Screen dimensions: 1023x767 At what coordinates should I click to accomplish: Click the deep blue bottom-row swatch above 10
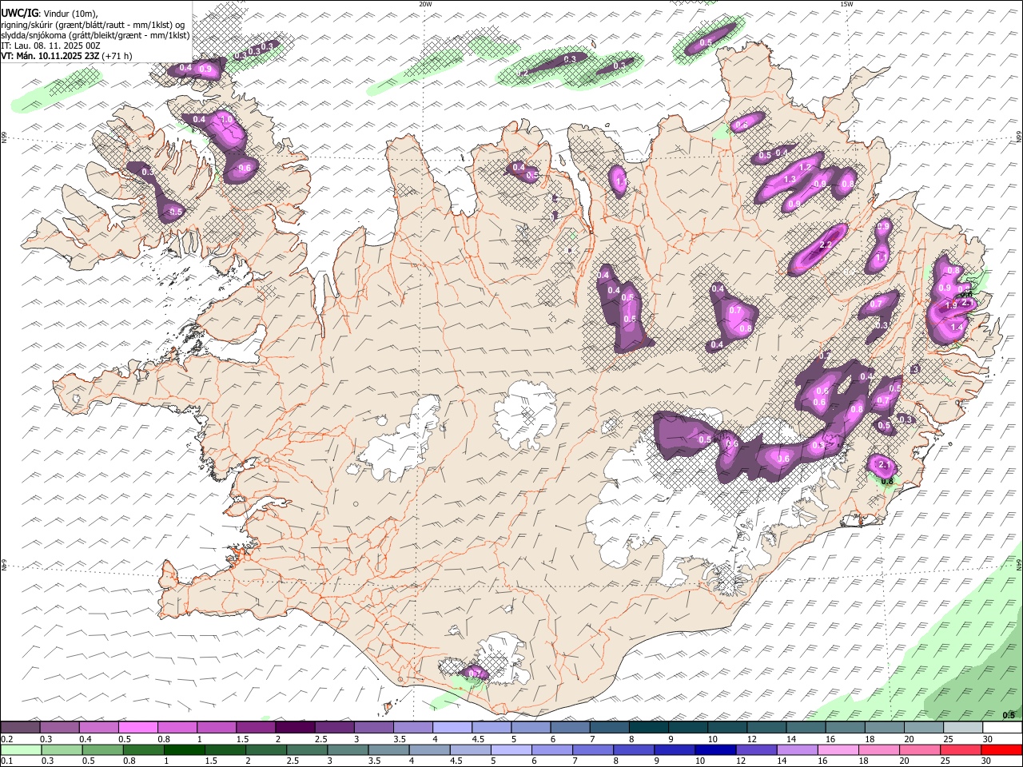pos(716,750)
